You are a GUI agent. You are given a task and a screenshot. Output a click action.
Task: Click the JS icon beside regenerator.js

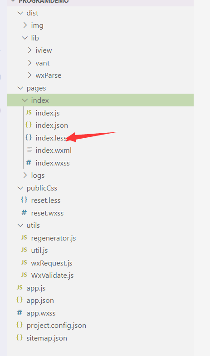[24, 237]
